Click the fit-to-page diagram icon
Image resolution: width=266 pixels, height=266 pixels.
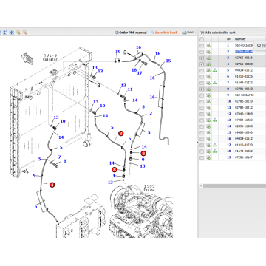[5, 33]
